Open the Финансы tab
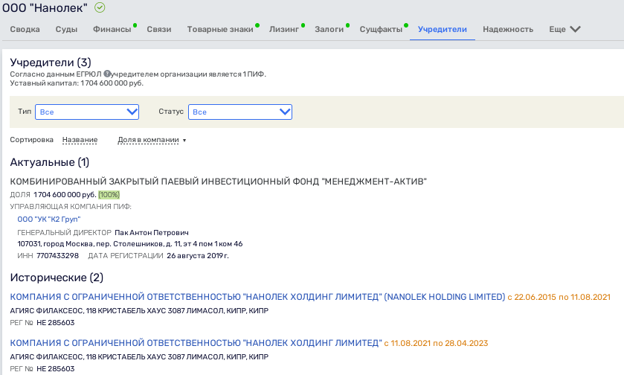This screenshot has width=624, height=375. point(112,29)
